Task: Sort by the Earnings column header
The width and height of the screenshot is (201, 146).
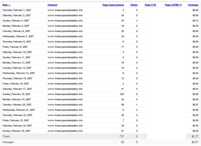Action: 193,5
